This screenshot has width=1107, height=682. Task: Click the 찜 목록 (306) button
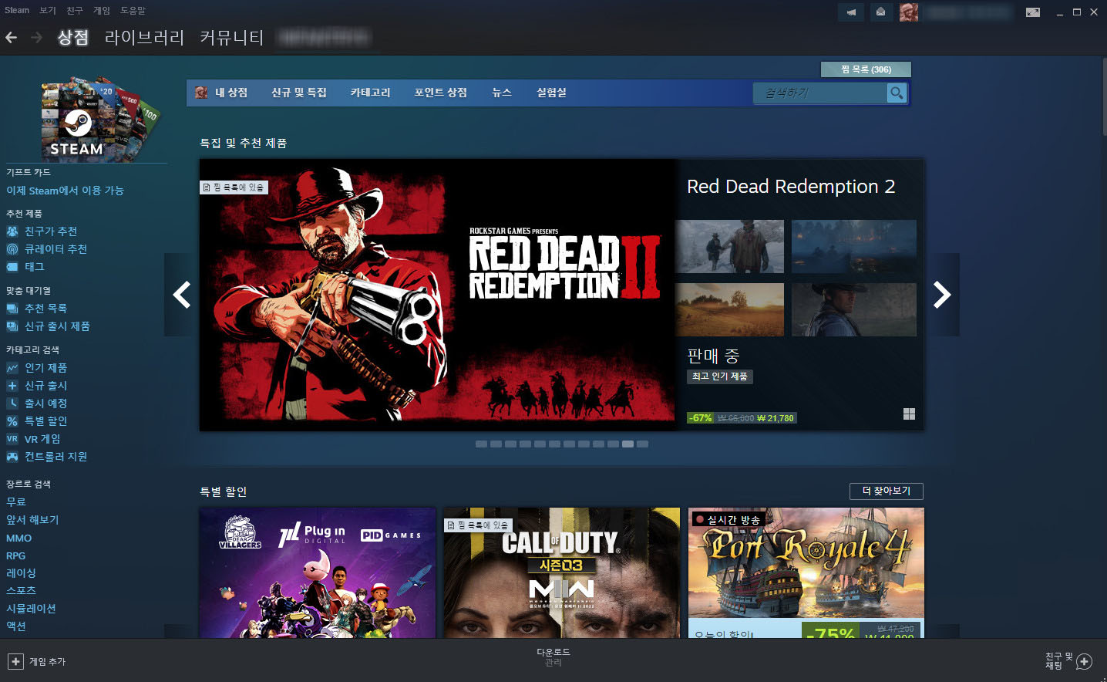point(866,69)
